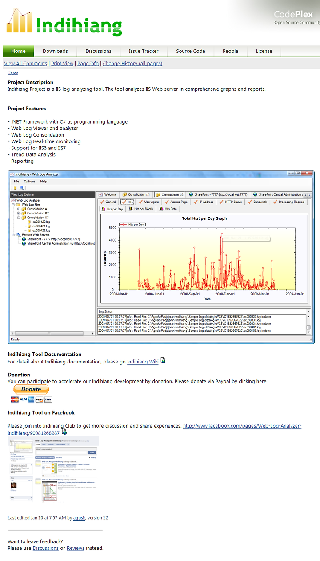Select the Hits report tab
Screen dimensions: 320x561
(x=127, y=202)
